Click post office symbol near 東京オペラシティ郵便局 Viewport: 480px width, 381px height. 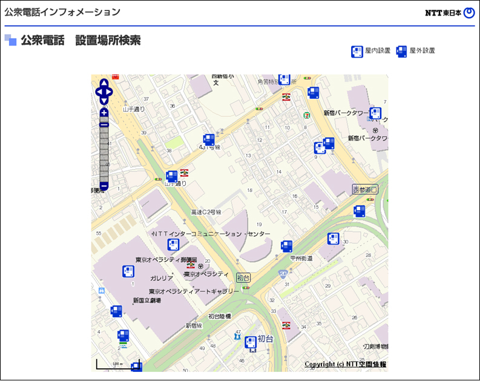coord(201,266)
